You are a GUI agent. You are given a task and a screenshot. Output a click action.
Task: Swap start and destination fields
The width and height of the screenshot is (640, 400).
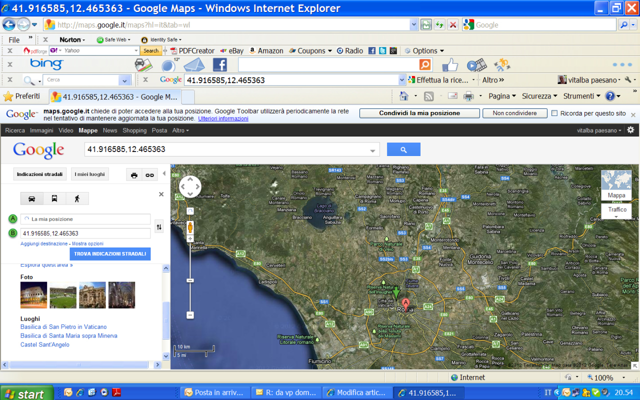coord(159,226)
